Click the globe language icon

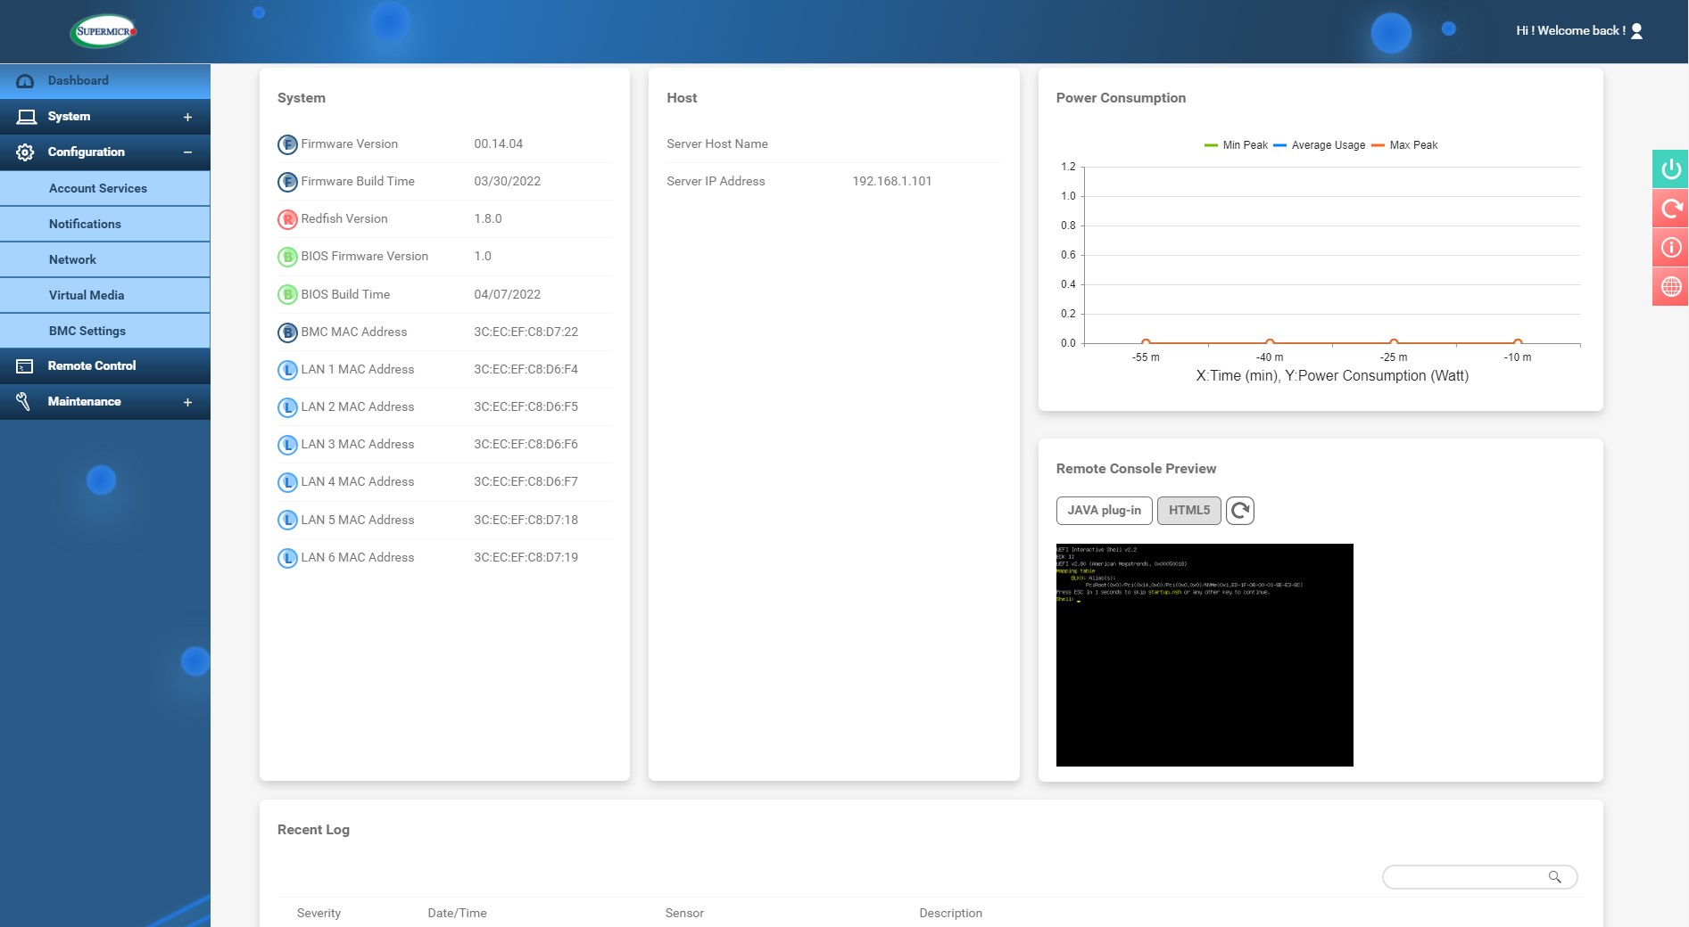1670,287
